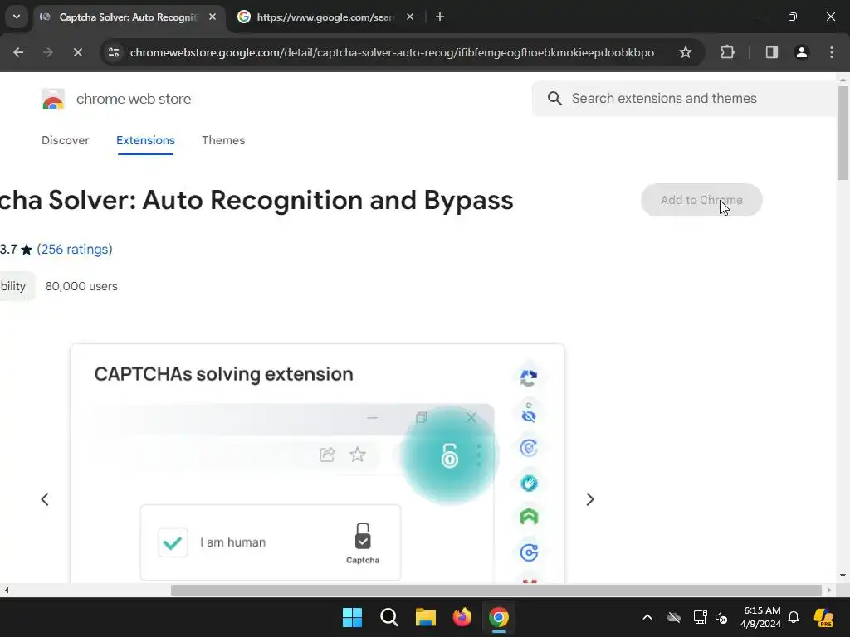The height and width of the screenshot is (637, 850).
Task: Click the Chrome Web Store logo
Action: point(53,100)
